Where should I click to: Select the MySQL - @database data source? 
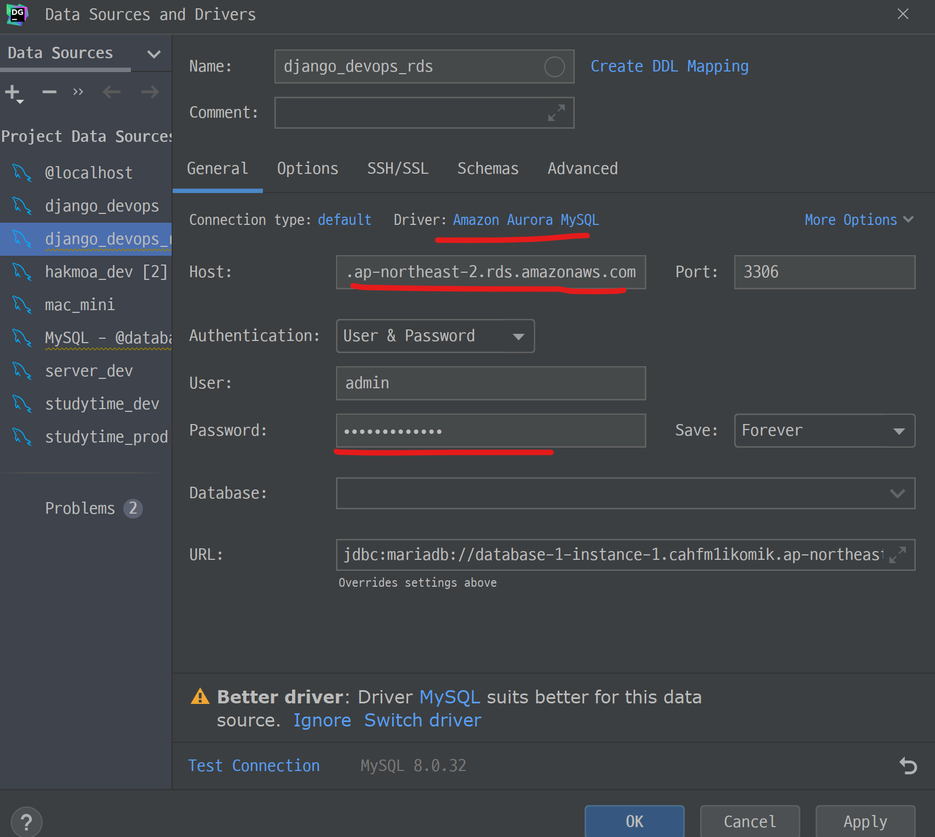coord(86,338)
